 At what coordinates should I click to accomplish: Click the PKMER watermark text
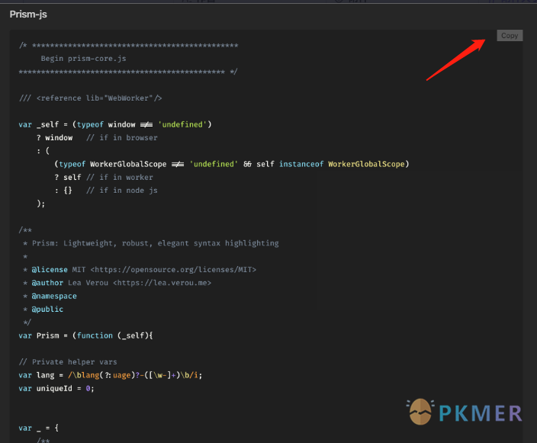click(x=481, y=413)
